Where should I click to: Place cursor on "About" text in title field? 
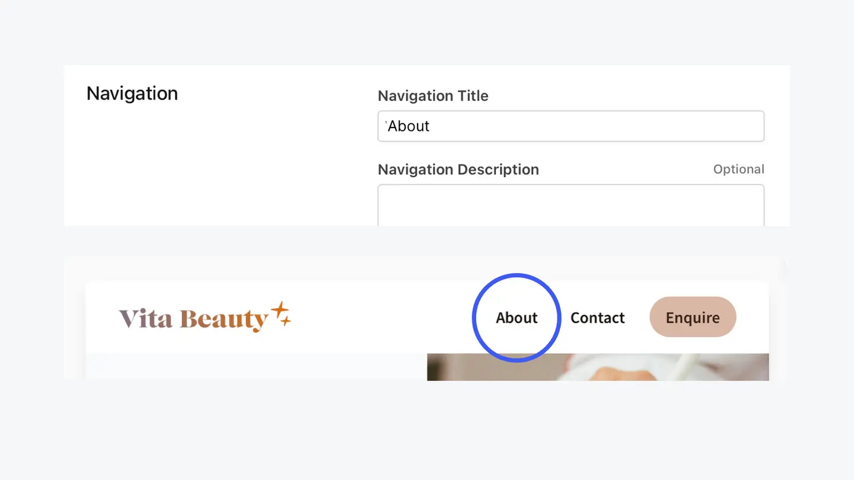pos(409,126)
